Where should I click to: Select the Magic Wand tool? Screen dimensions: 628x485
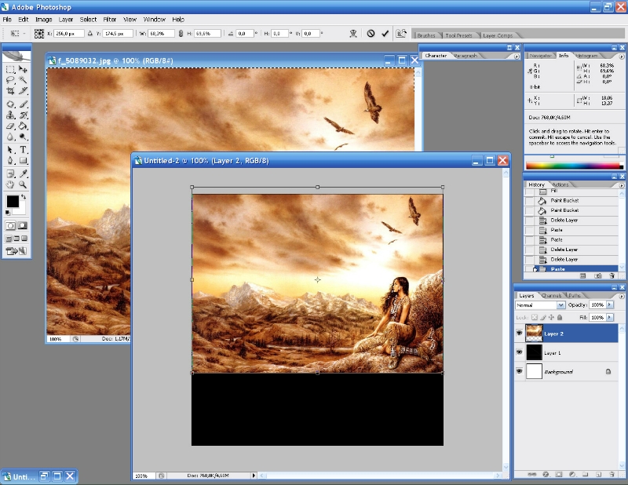pos(24,80)
